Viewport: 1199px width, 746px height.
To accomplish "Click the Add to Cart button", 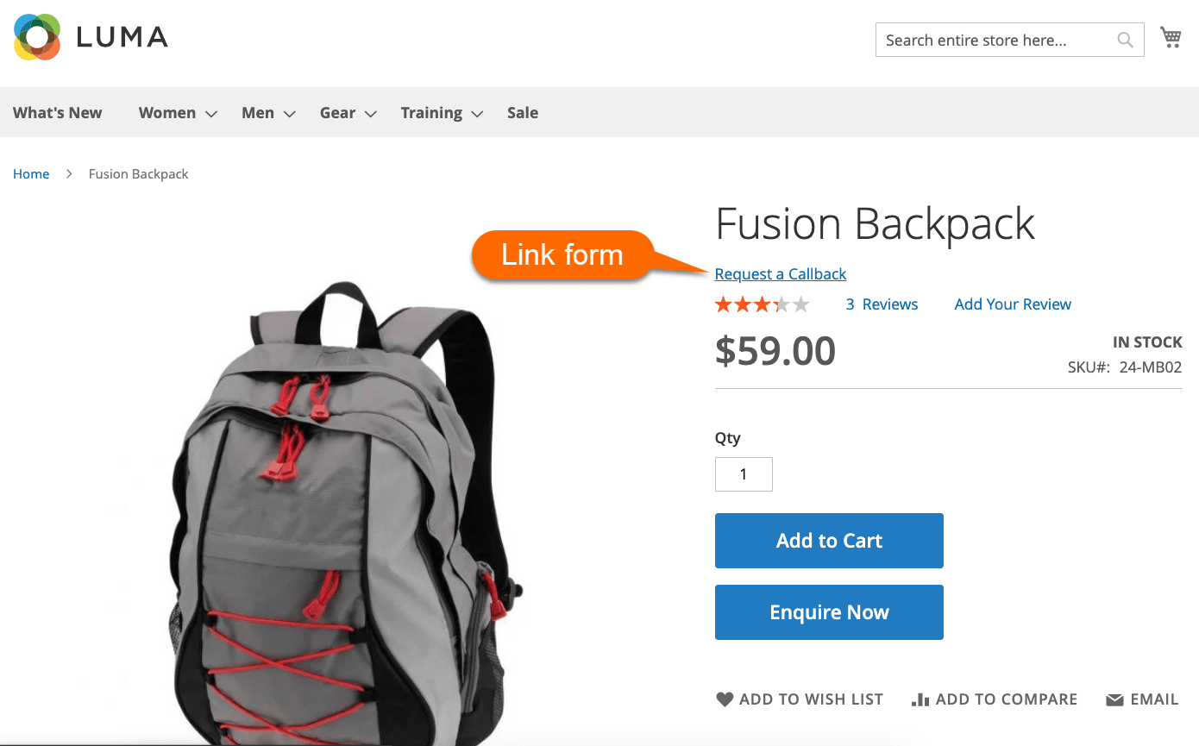I will coord(829,541).
